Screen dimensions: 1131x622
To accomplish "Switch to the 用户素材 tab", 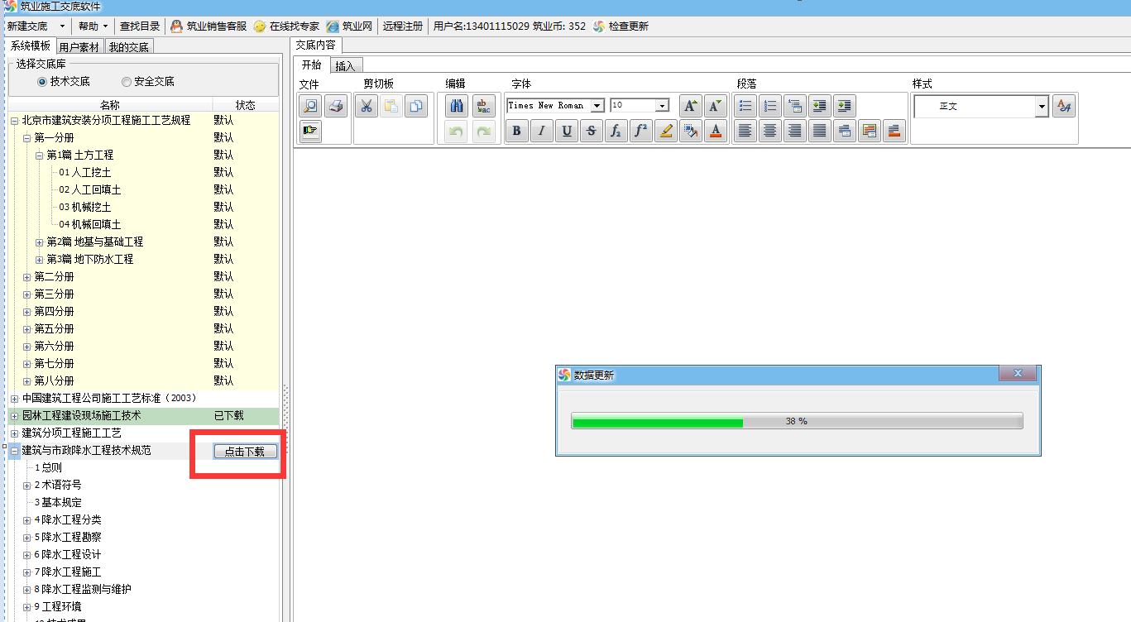I will point(79,47).
